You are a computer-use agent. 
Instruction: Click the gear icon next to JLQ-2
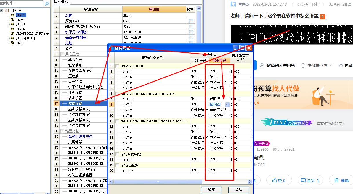coord(12,20)
